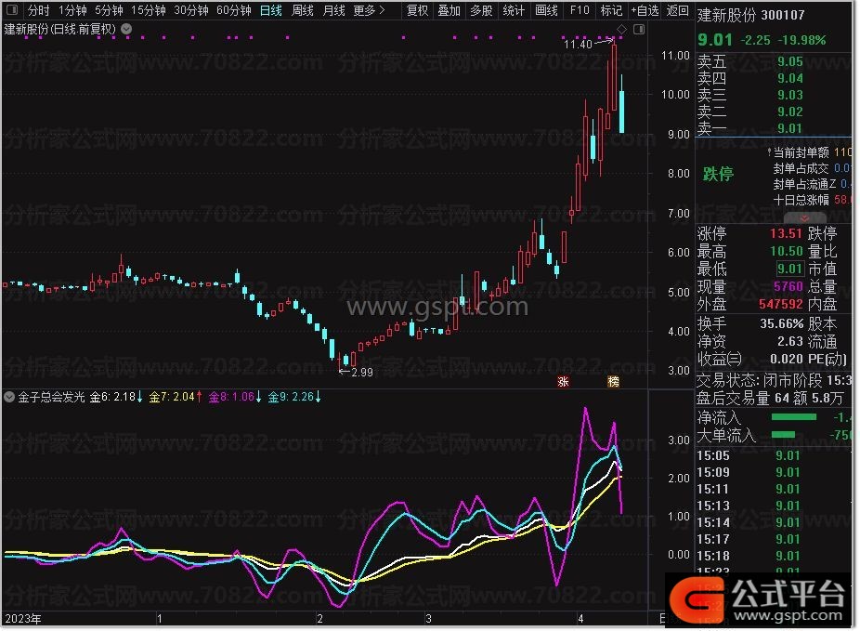Click the 当前封单额 info row
The height and width of the screenshot is (631, 860).
coord(812,152)
